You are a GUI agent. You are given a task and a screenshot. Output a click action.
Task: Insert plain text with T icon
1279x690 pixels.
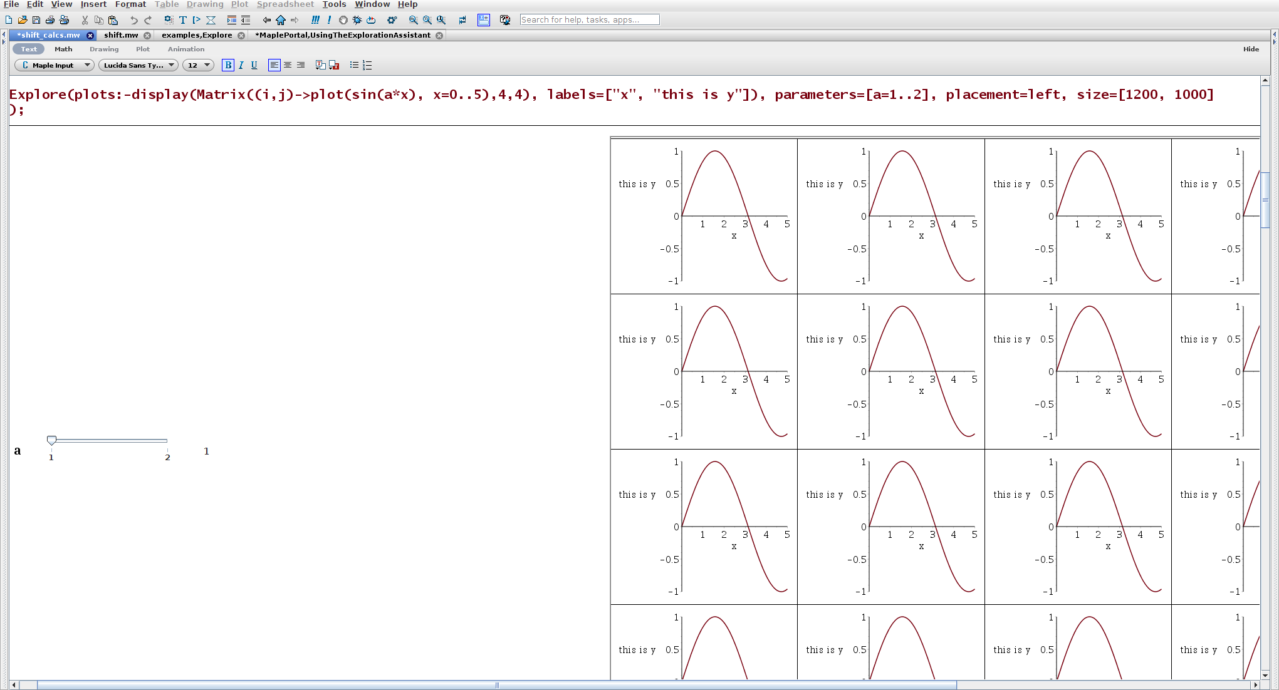(182, 20)
